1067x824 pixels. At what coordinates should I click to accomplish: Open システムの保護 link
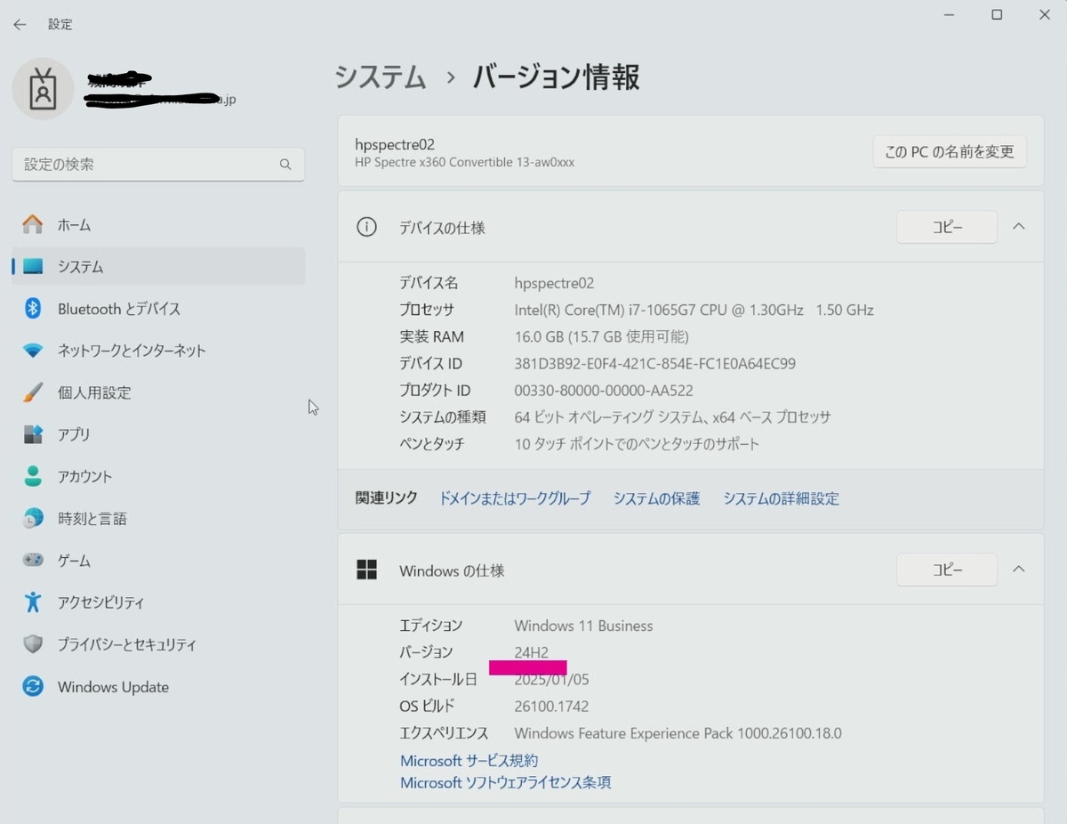click(x=656, y=498)
